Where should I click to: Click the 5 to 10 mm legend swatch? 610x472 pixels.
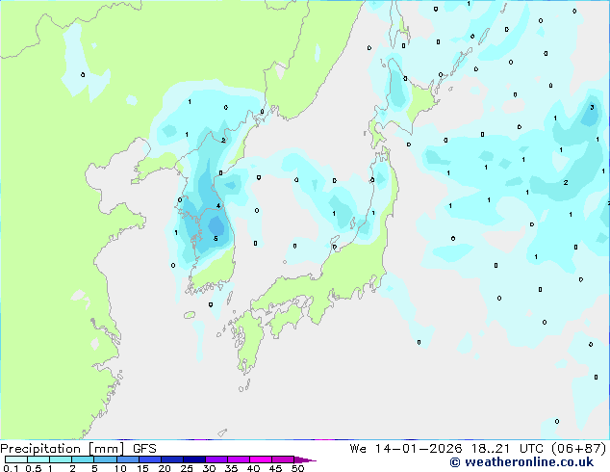pos(105,459)
